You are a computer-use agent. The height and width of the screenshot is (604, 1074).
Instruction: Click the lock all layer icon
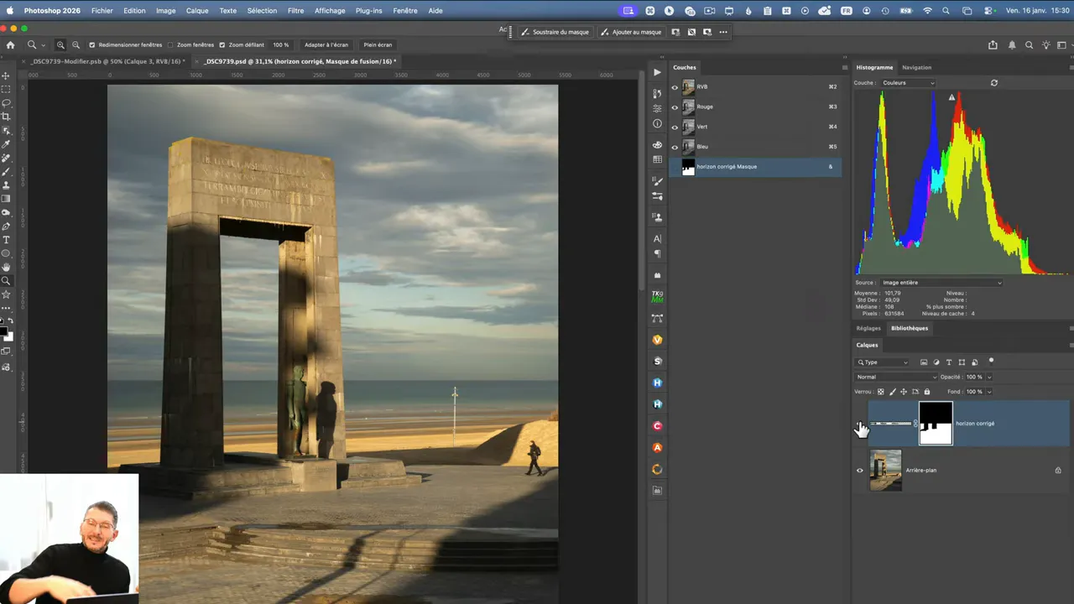coord(927,391)
